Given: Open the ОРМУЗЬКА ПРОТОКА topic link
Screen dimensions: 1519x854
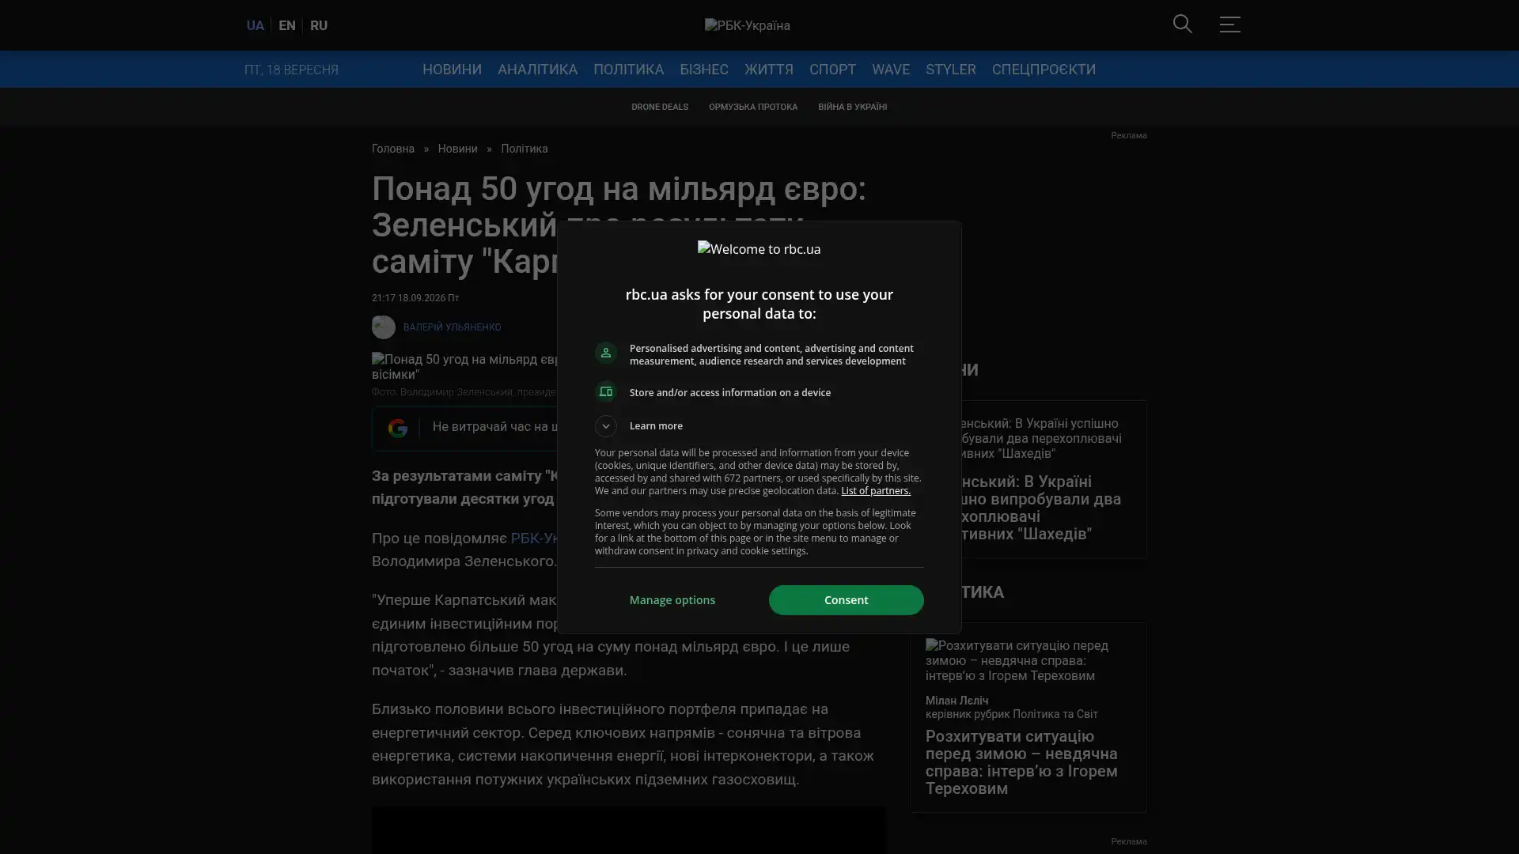Looking at the screenshot, I should click(x=753, y=107).
